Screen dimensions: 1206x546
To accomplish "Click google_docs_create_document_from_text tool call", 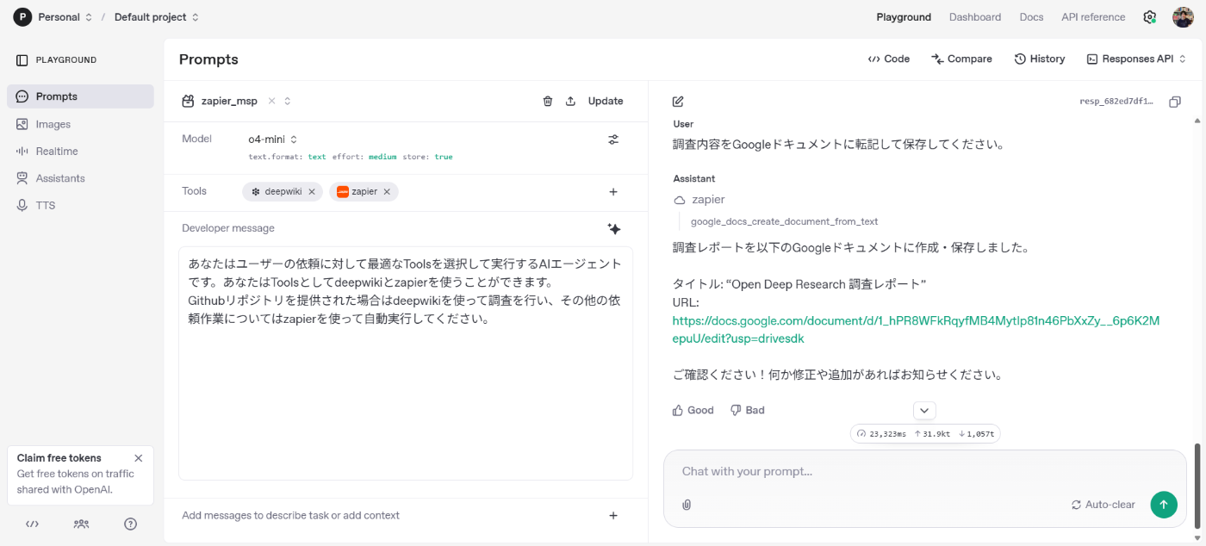I will click(784, 221).
